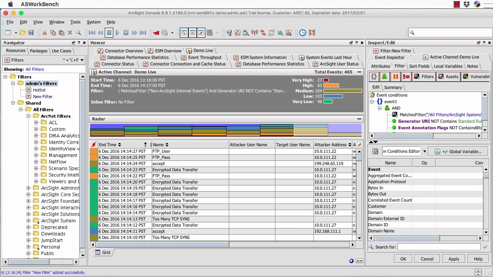Screen dimensions: 493x277
Task: Click the magnifier search toolbar icon
Action: click(79, 33)
